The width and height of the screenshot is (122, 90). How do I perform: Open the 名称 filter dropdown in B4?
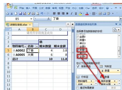coord(37,46)
